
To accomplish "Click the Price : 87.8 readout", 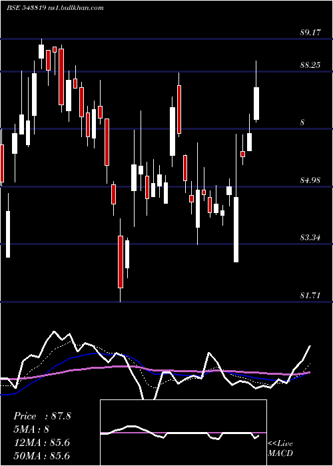I will pyautogui.click(x=42, y=416).
